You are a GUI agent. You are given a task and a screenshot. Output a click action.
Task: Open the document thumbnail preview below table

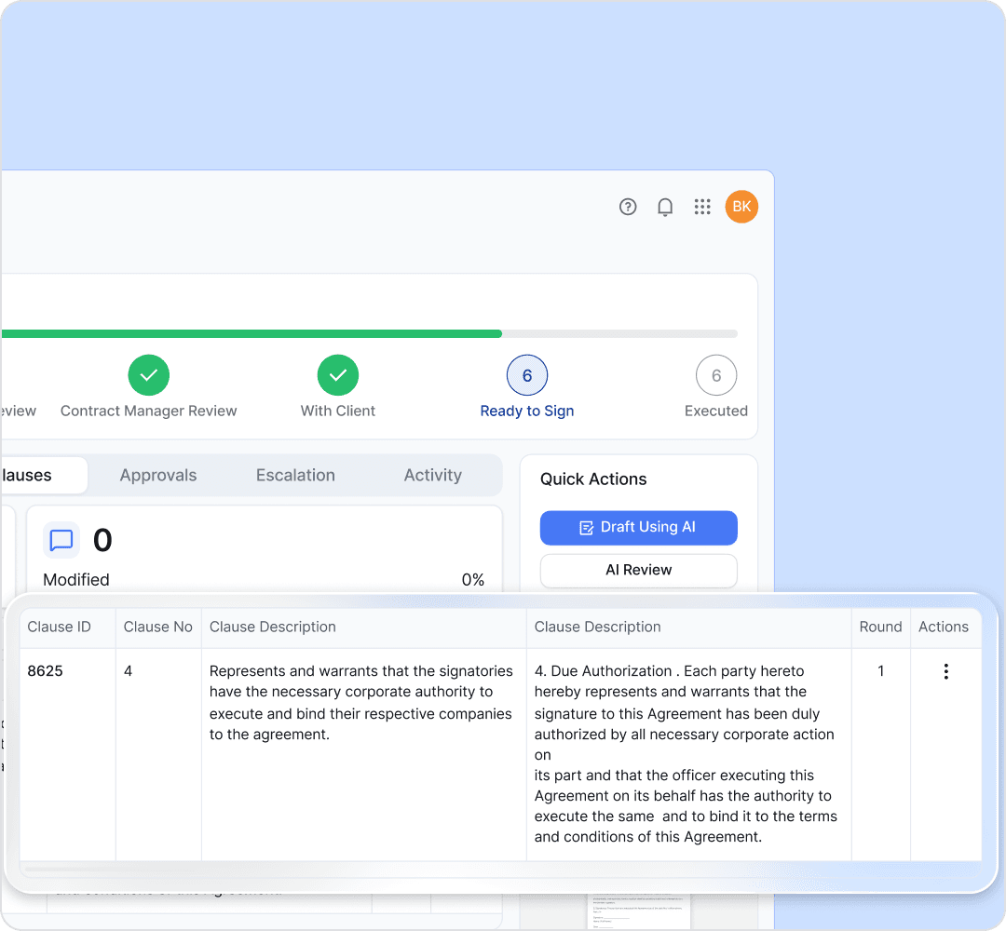638,911
